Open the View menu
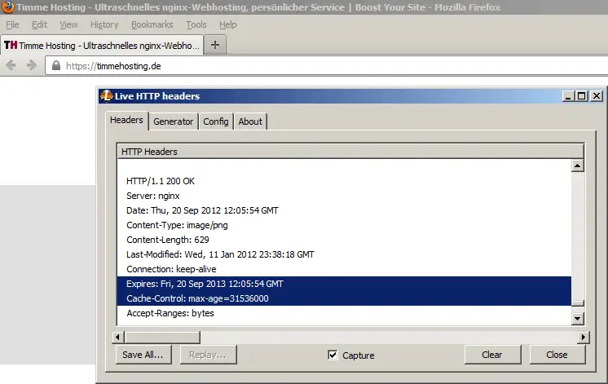This screenshot has height=384, width=608. click(68, 24)
